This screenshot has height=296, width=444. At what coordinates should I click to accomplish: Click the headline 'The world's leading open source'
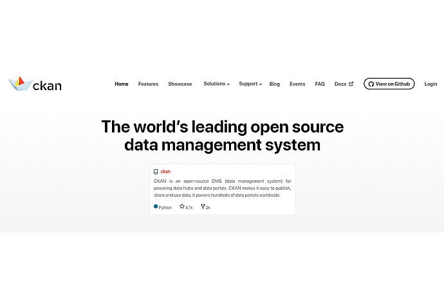click(223, 127)
